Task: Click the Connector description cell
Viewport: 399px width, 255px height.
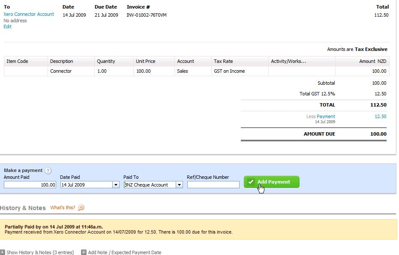Action: pos(71,71)
